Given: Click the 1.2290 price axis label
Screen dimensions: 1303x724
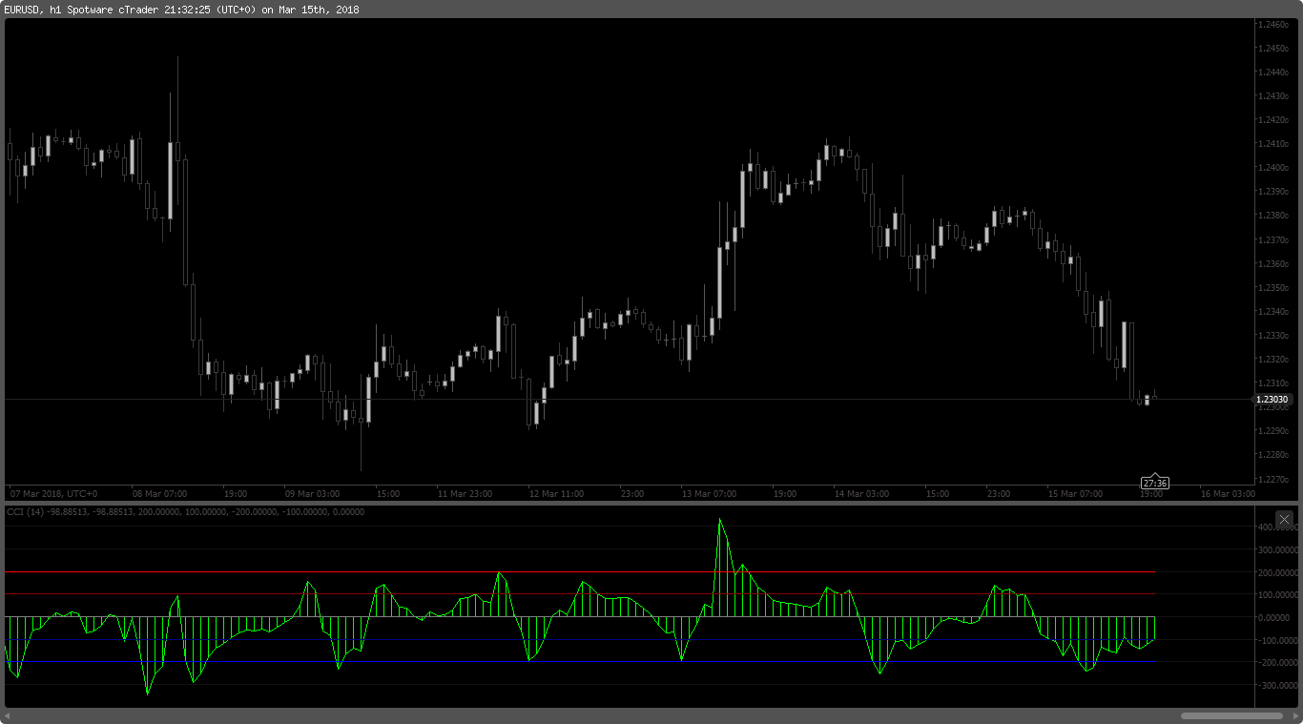Looking at the screenshot, I should click(x=1273, y=431).
